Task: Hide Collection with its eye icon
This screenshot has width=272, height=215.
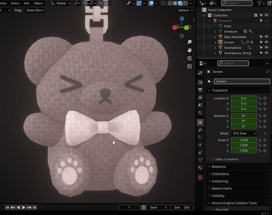Action: (x=267, y=15)
